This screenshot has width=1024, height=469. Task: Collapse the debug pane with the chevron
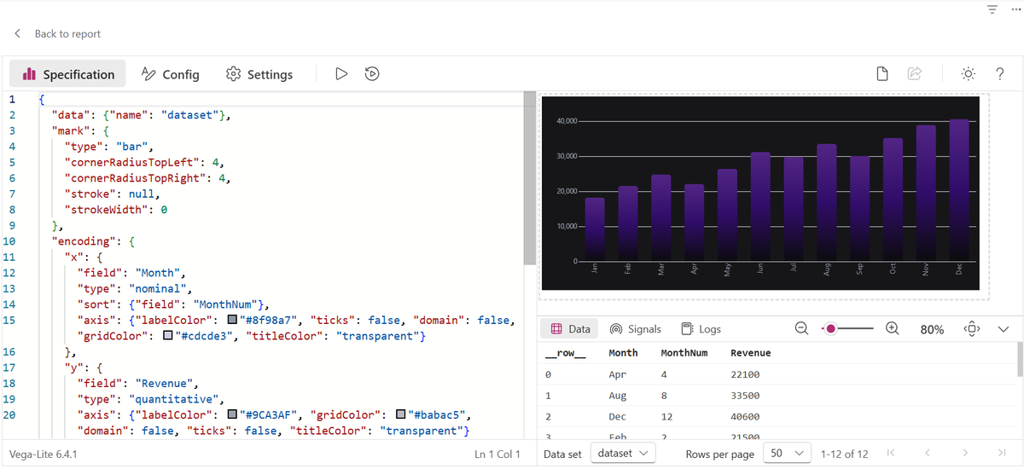pos(1003,329)
